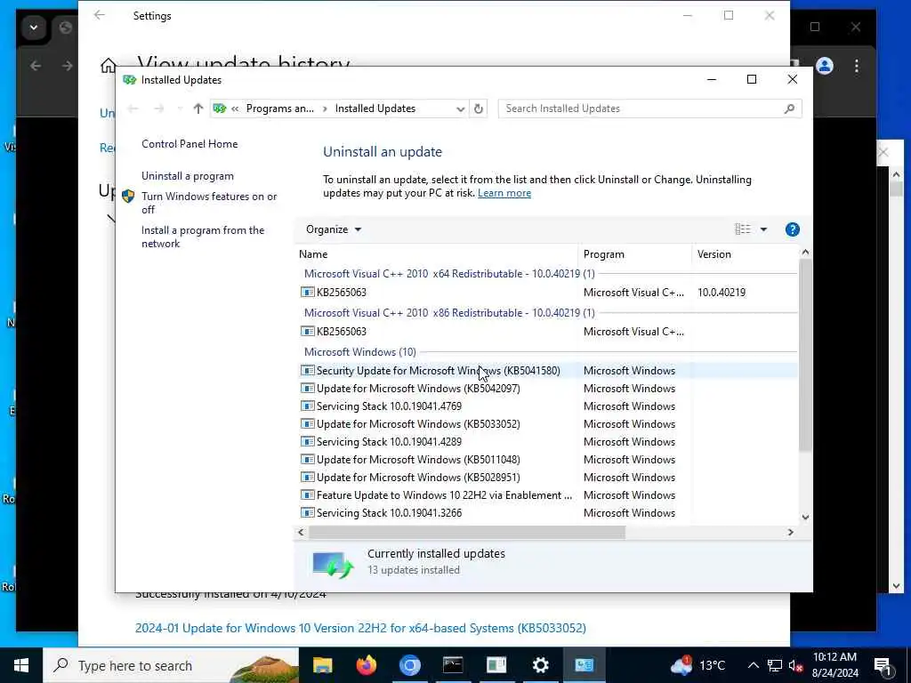Open KB5033052 update link in Settings
Screen dimensions: 911x683
click(x=360, y=628)
